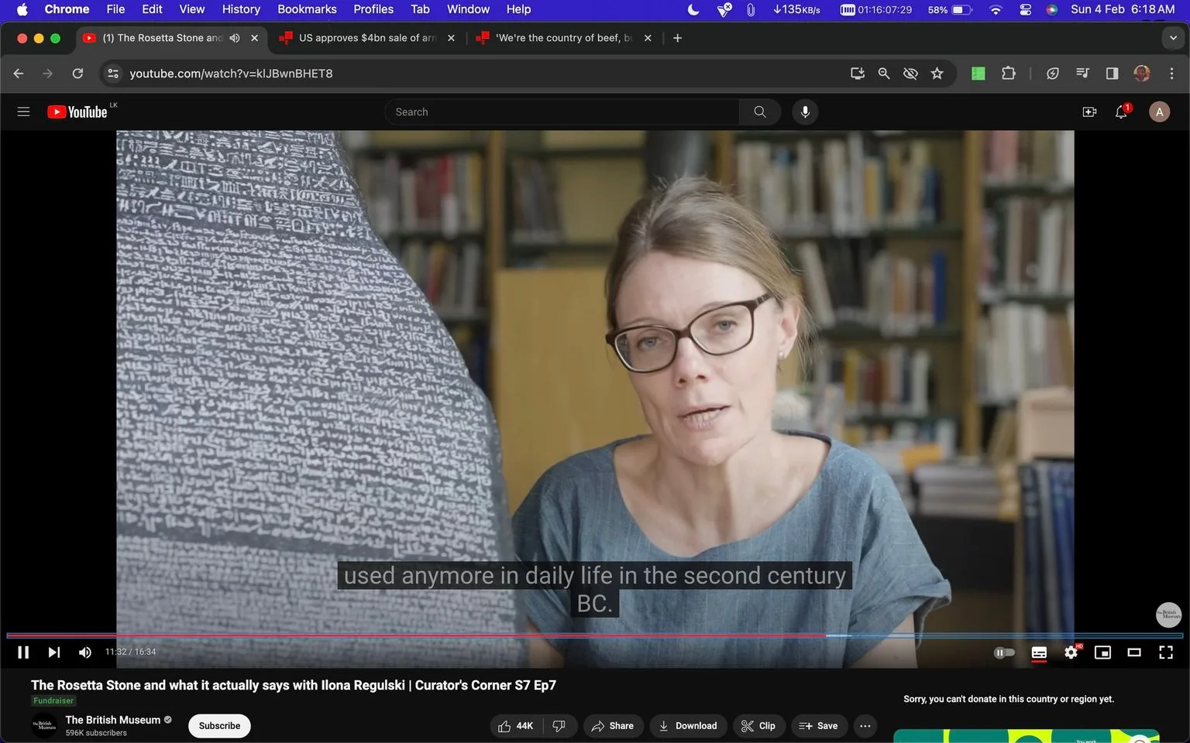The height and width of the screenshot is (743, 1190).
Task: Search with voice microphone icon
Action: [x=805, y=112]
